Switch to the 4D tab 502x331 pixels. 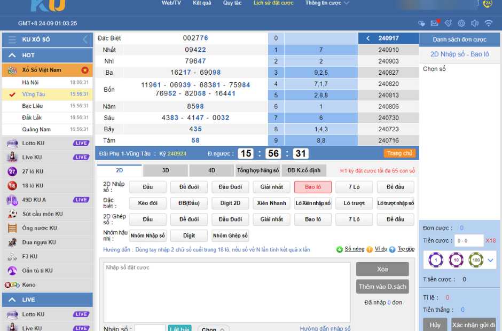click(x=211, y=170)
